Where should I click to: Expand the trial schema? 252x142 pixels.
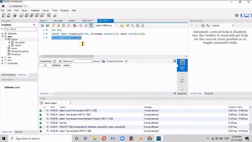[x=2, y=60]
